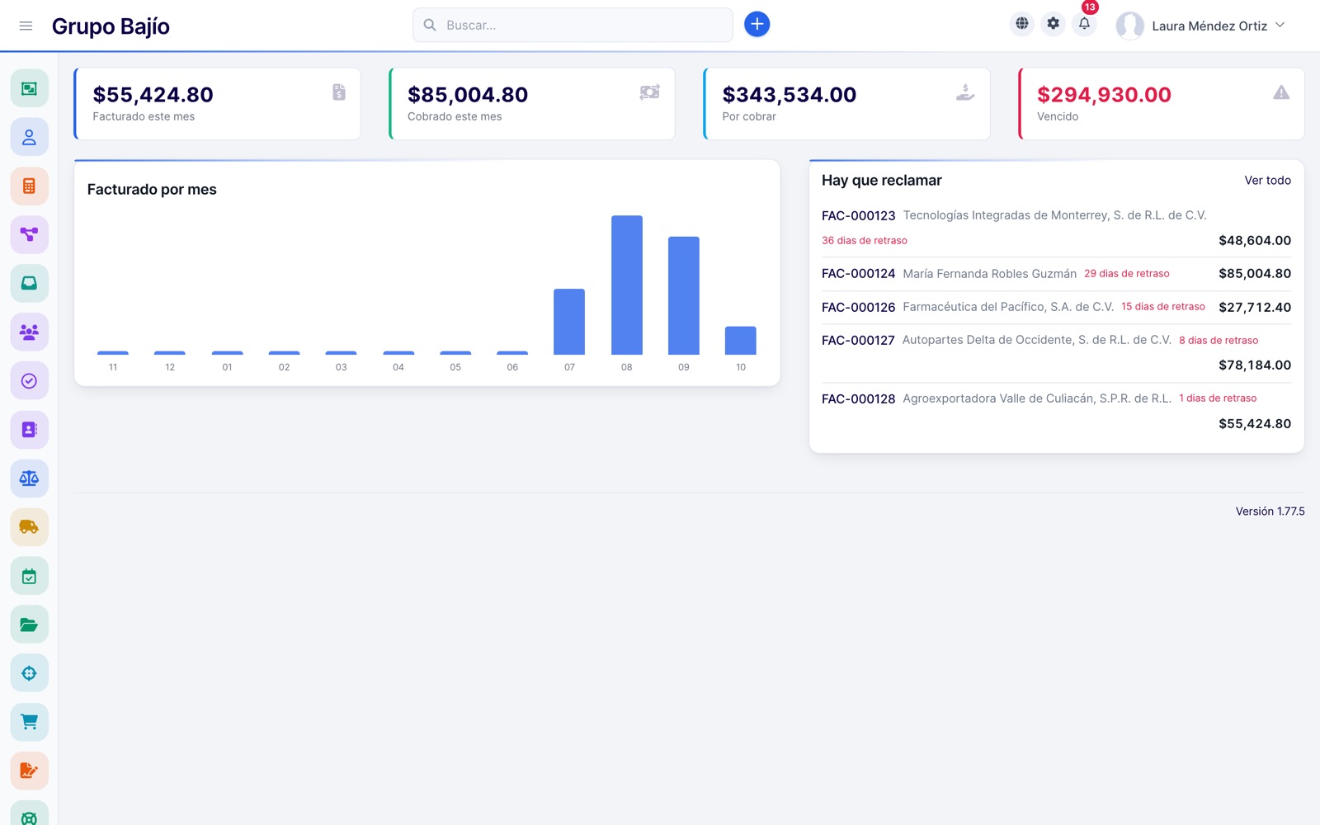This screenshot has width=1320, height=825.
Task: Open the green dashboard sidebar icon
Action: 29,88
